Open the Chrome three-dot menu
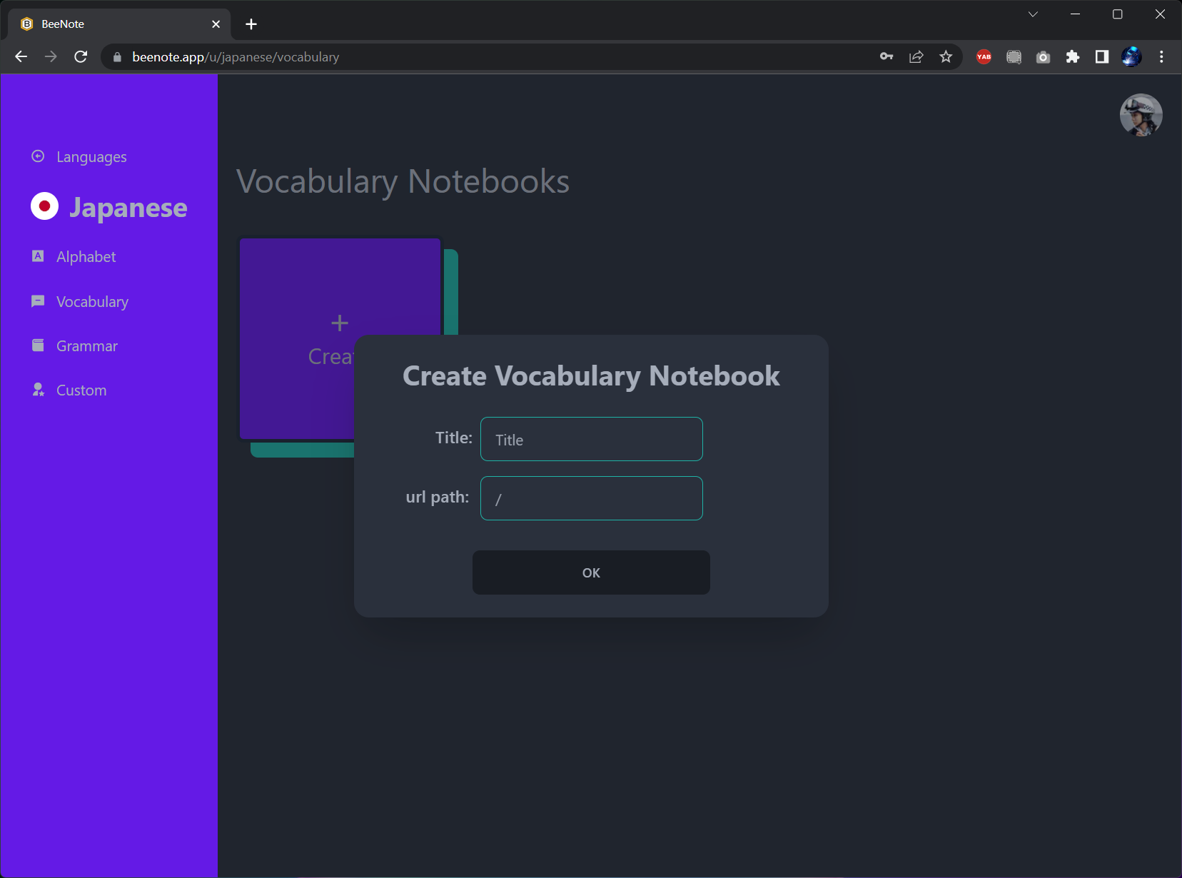 point(1161,56)
